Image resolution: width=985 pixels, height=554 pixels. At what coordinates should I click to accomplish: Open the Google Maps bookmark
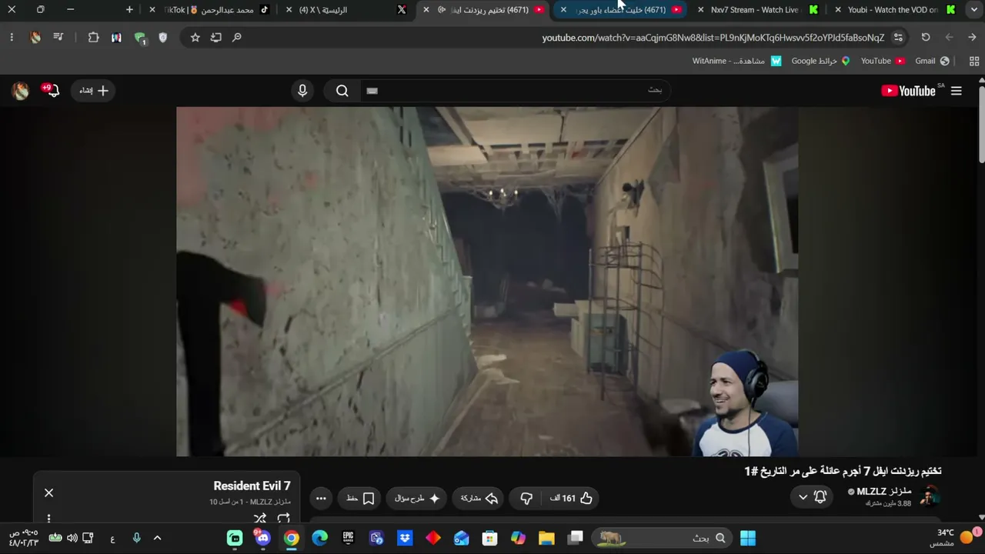[820, 61]
